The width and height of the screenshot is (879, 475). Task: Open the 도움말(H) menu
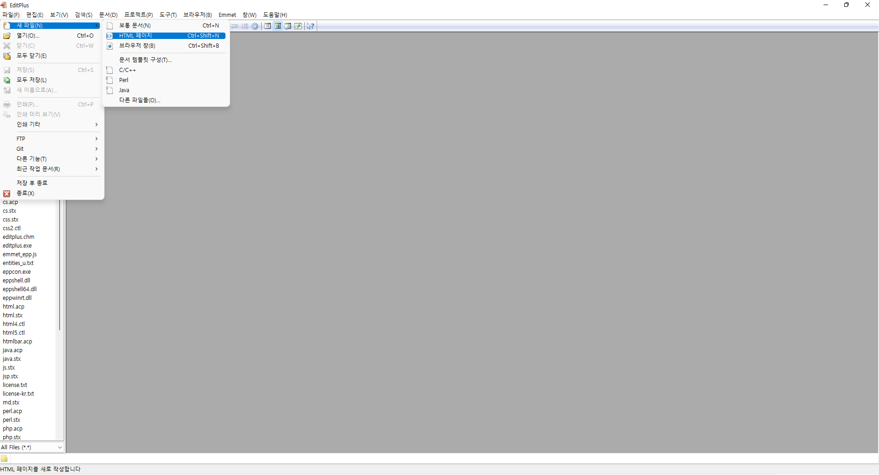275,15
